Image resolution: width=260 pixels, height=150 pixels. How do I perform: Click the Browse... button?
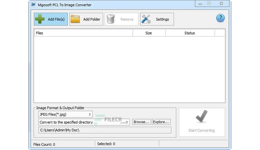(142, 122)
